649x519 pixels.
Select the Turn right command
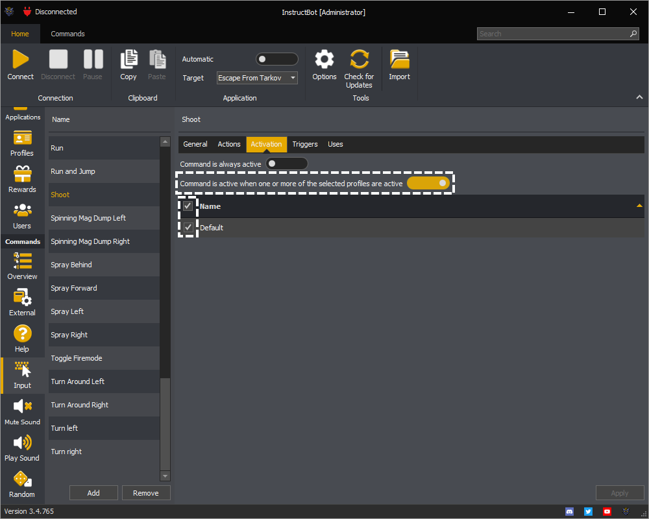point(104,452)
